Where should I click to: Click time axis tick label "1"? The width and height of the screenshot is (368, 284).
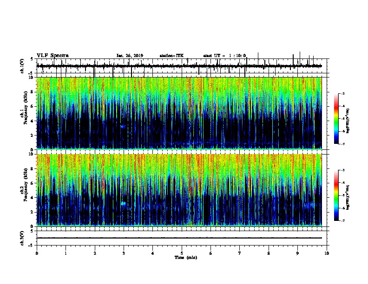(66, 253)
